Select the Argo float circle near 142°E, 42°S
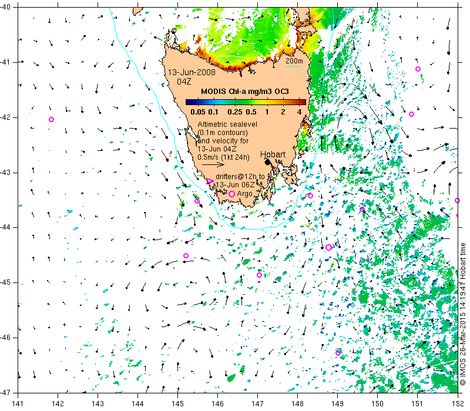This screenshot has width=470, height=411. (x=51, y=120)
